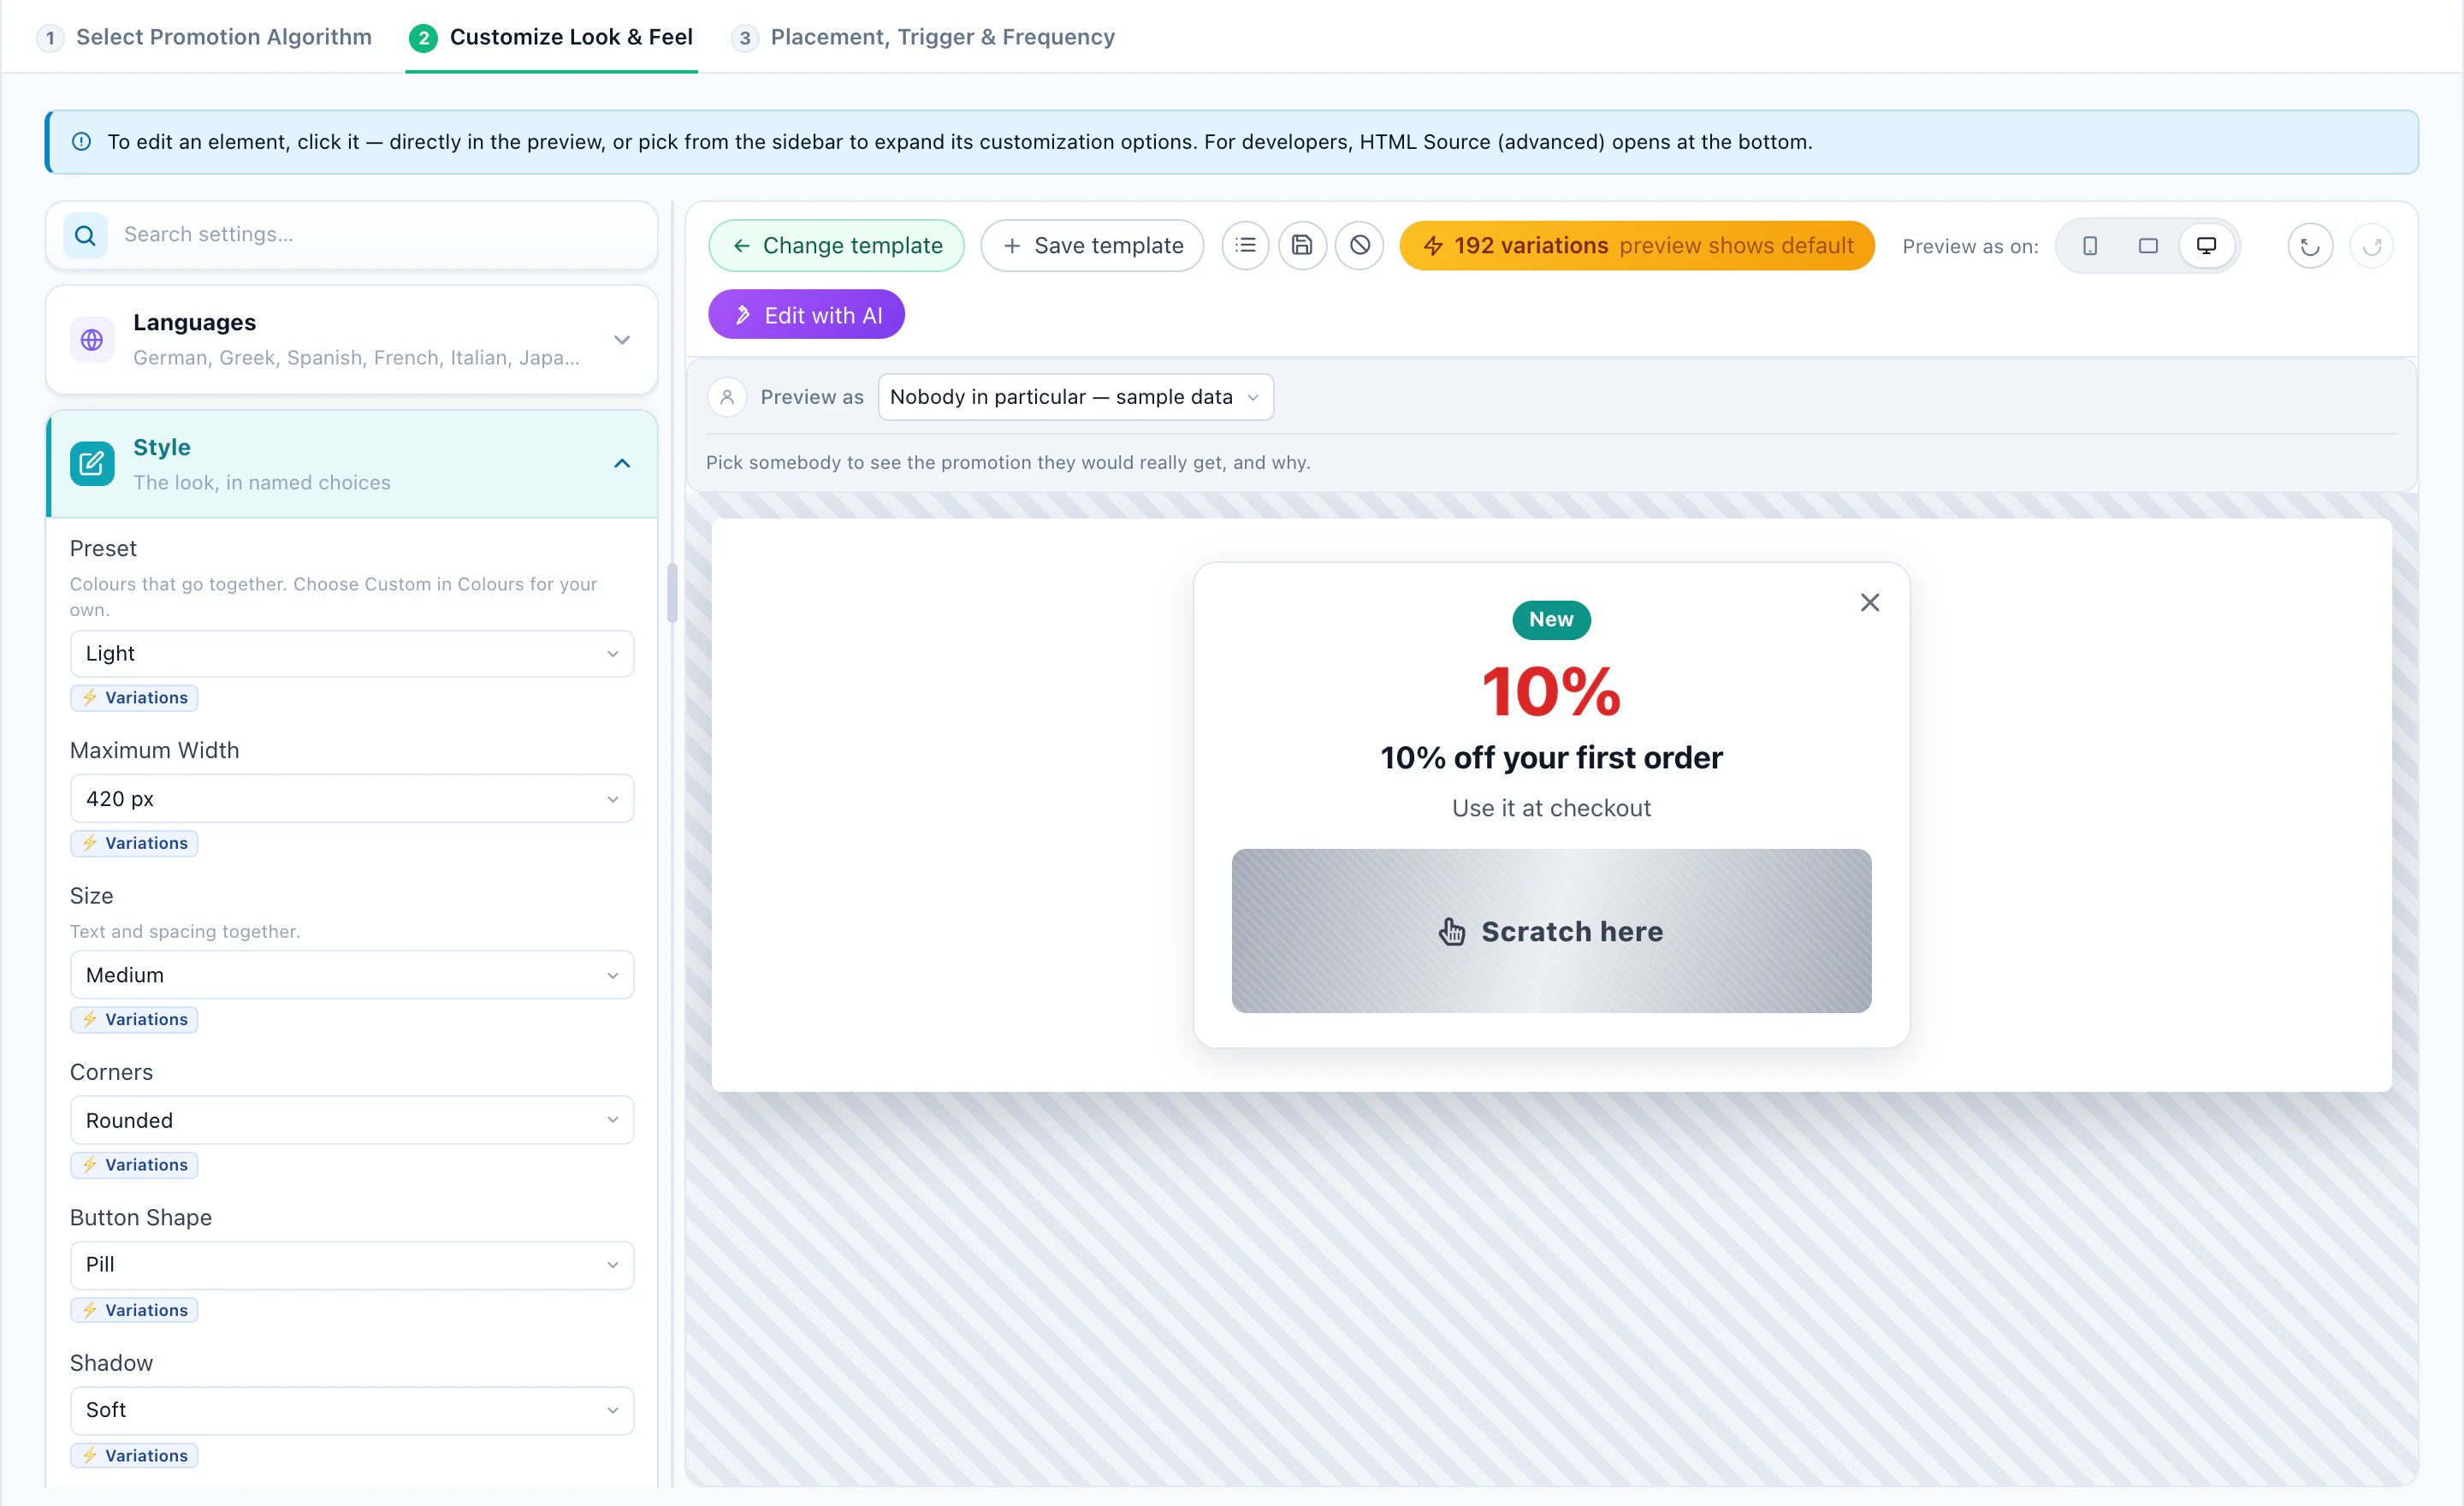Click the circle-slash disable icon

click(x=1359, y=245)
